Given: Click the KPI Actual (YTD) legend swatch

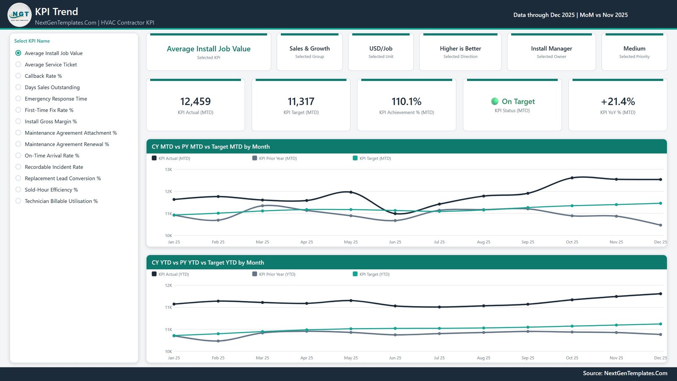Looking at the screenshot, I should click(x=154, y=274).
